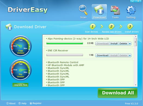Expand dropdown arrow for Alps Pointing-device row

[x=130, y=43]
